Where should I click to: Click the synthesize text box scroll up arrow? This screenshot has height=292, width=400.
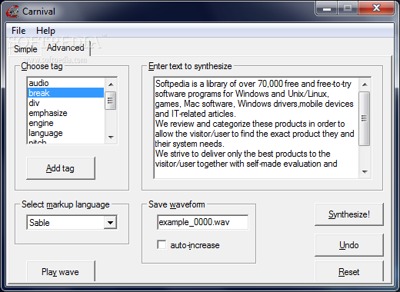point(365,85)
